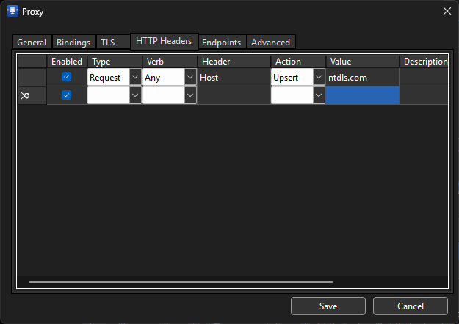Screen dimensions: 459x324
Task: Open the Advanced tab
Action: click(x=271, y=43)
